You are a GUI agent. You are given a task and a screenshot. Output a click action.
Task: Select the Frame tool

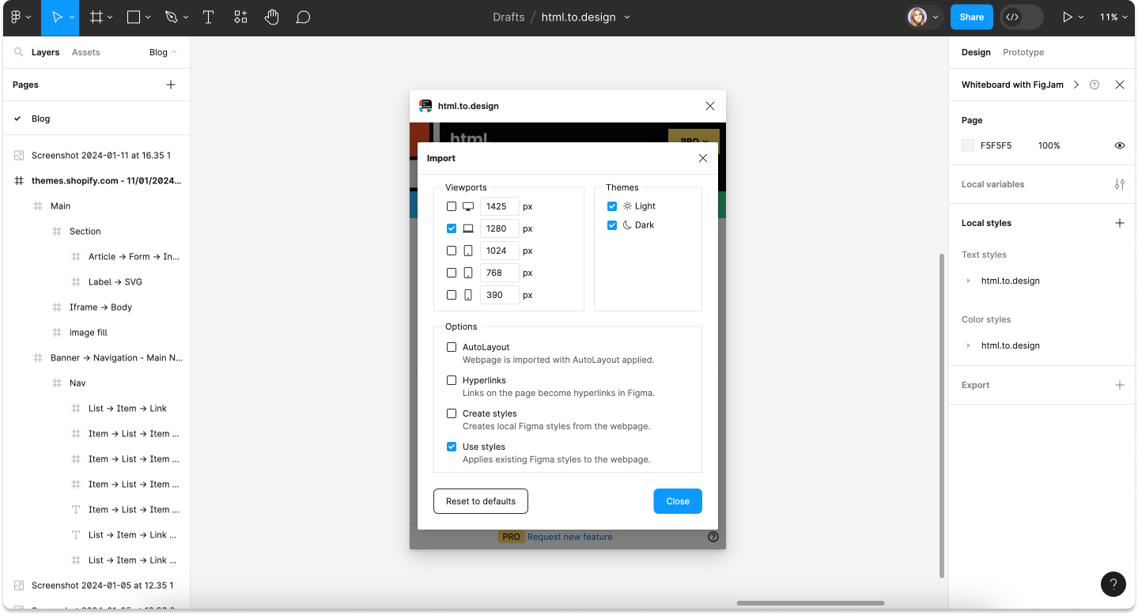click(96, 17)
